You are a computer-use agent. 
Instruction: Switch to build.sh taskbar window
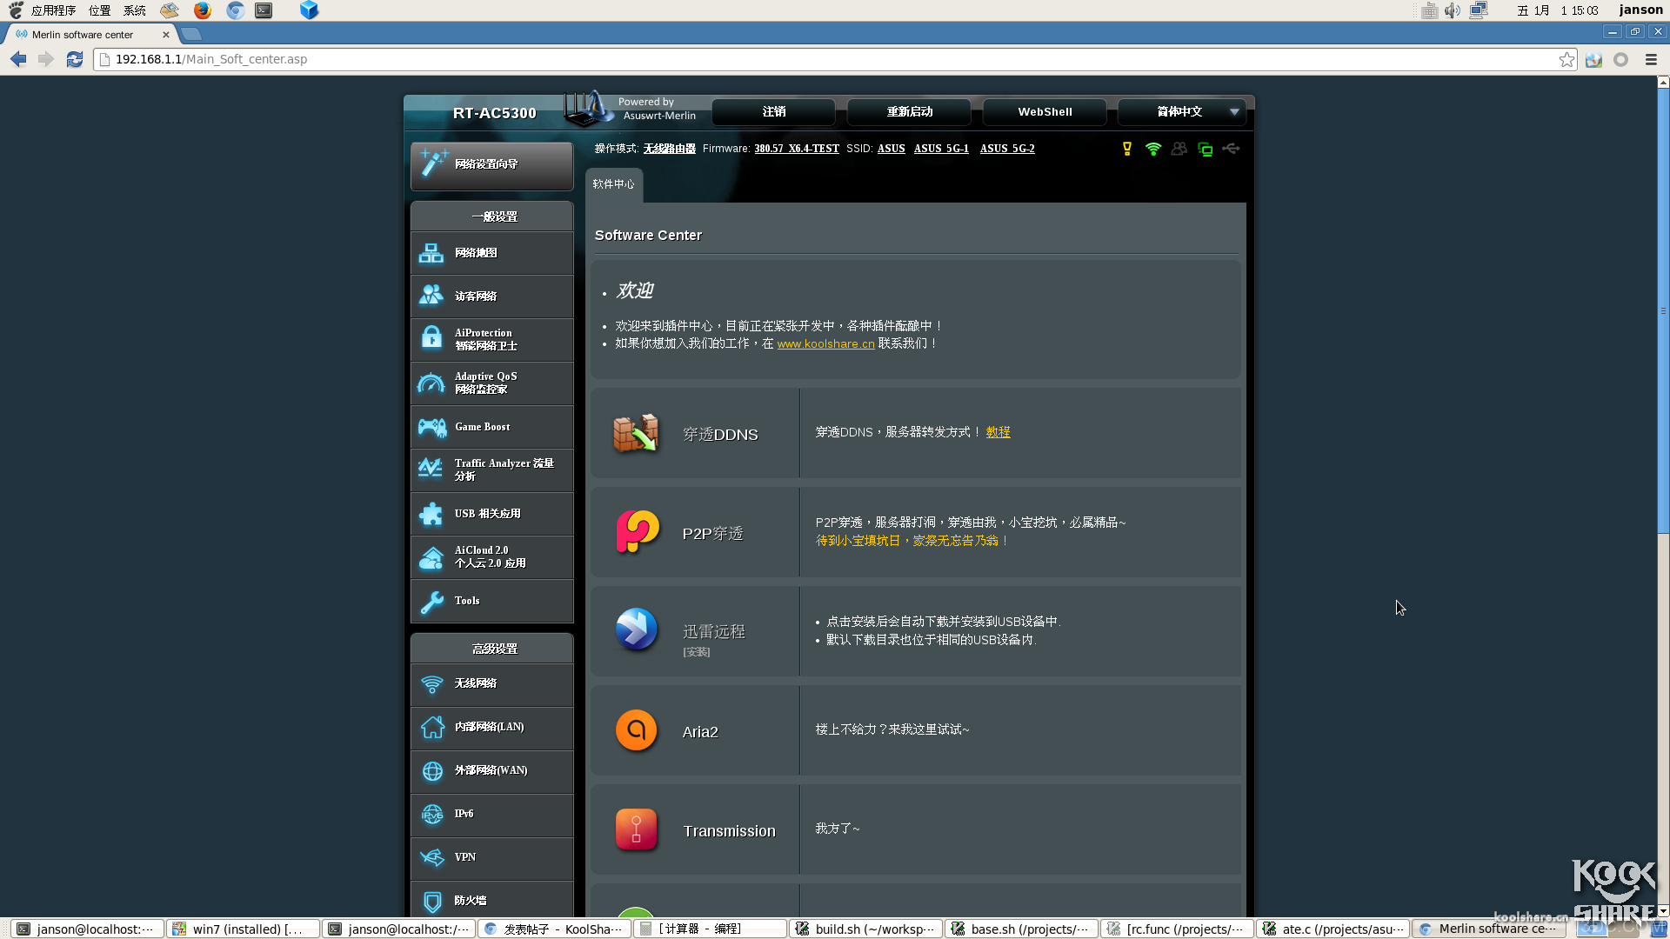click(866, 929)
